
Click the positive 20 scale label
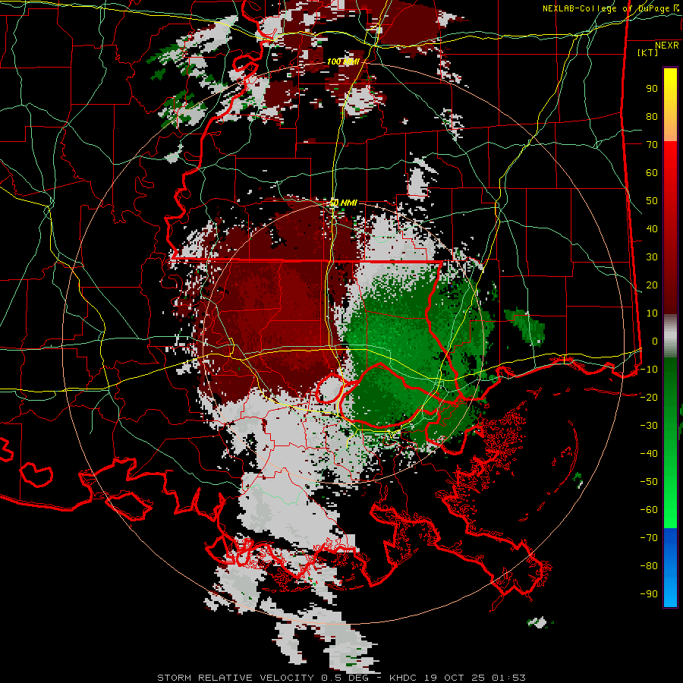point(652,285)
